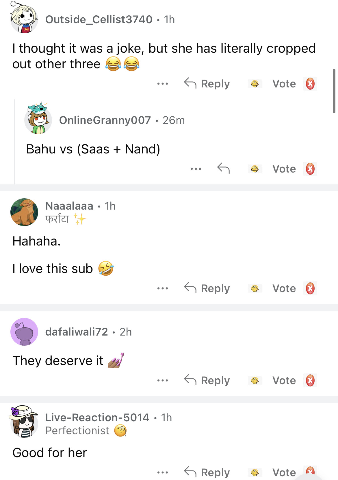This screenshot has width=338, height=480.
Task: Upvote Outside_Cellist3740's comment
Action: (x=255, y=84)
